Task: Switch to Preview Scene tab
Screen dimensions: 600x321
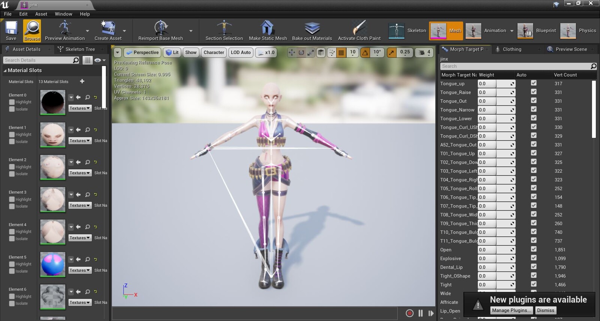Action: coord(571,49)
